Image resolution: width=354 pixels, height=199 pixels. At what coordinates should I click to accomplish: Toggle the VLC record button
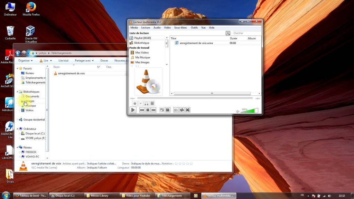pyautogui.click(x=135, y=103)
